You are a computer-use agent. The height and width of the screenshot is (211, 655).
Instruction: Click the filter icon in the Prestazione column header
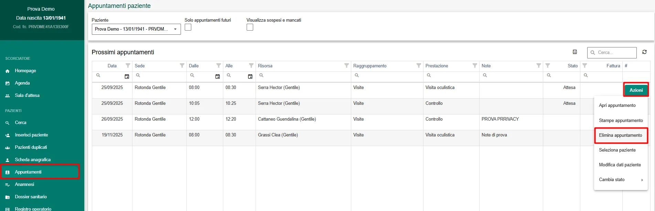pos(475,66)
